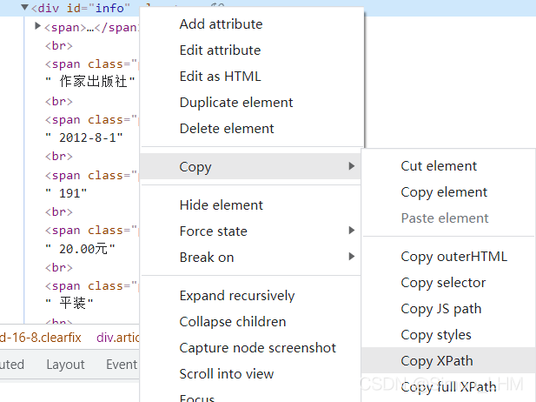
Task: Select span class row above "作家出版社"
Action: tap(91, 64)
